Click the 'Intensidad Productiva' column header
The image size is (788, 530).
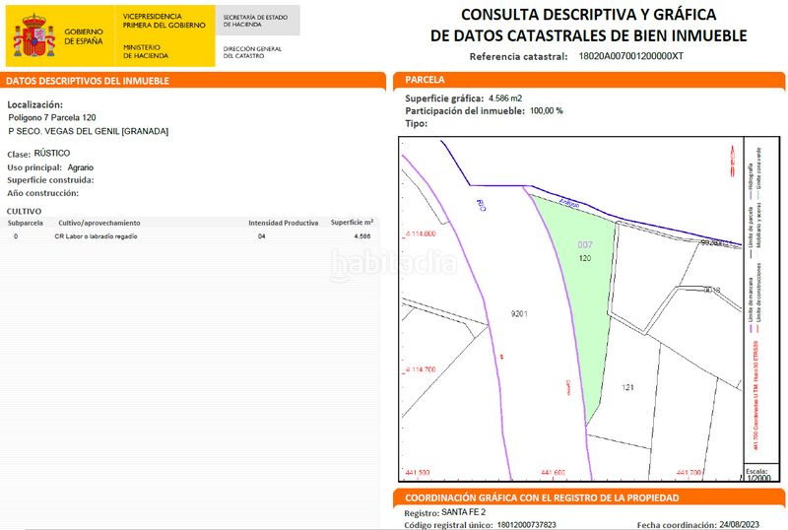click(283, 223)
